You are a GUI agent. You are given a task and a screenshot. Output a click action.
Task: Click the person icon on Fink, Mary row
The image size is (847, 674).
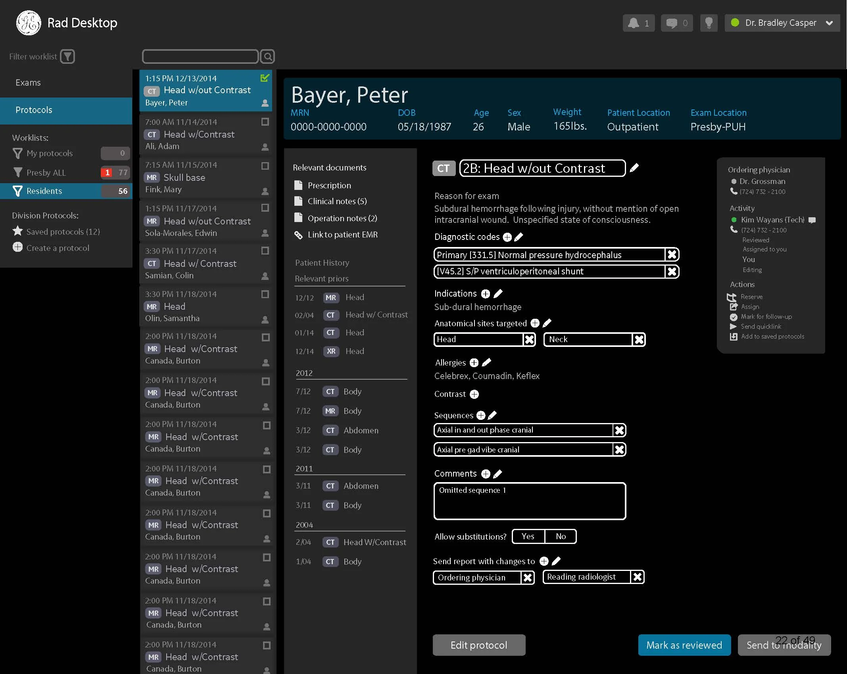(x=265, y=191)
